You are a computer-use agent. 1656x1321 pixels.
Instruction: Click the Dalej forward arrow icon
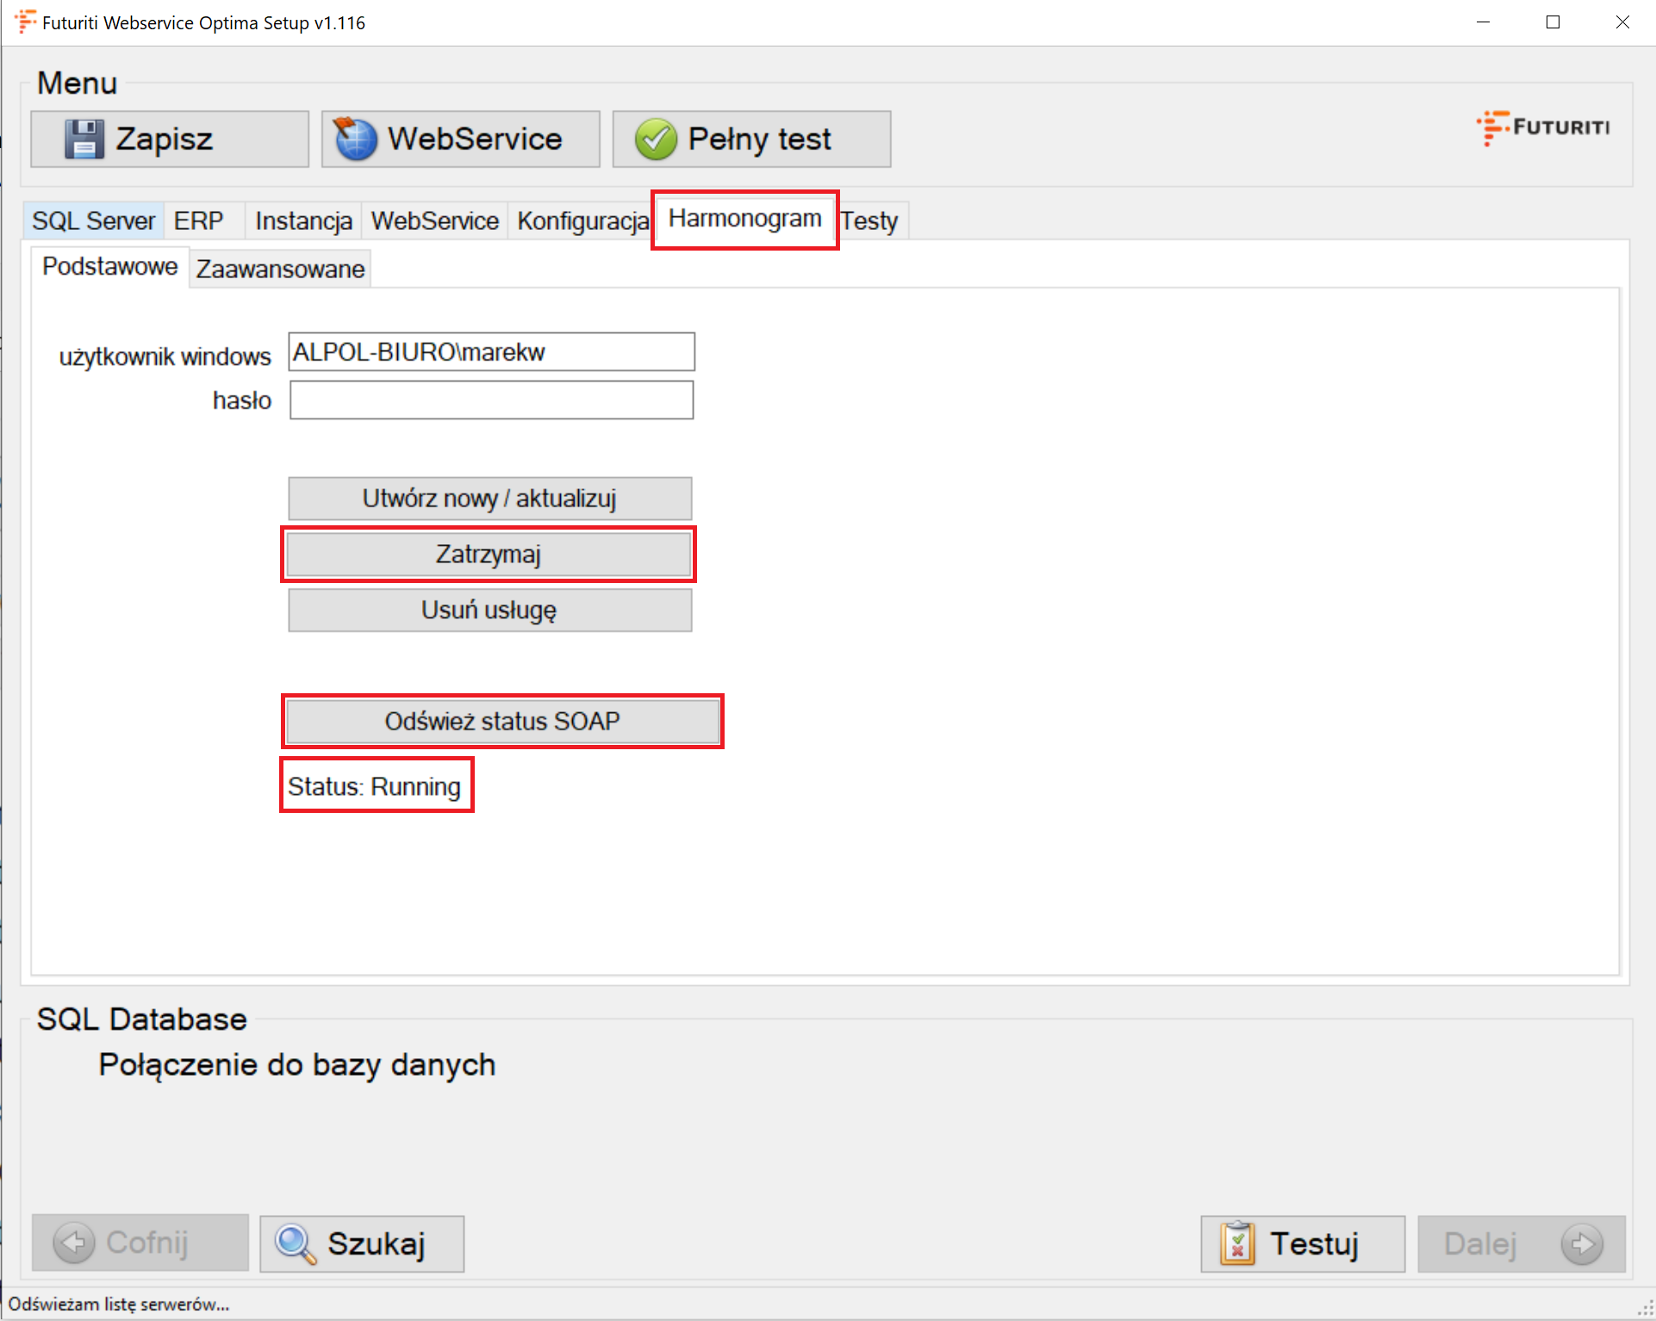coord(1582,1243)
